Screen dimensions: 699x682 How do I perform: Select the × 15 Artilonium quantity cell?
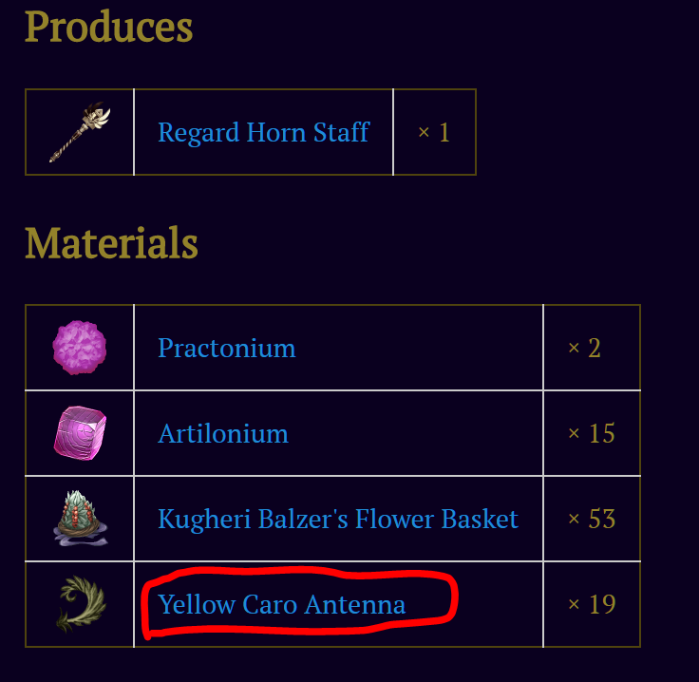pyautogui.click(x=591, y=433)
